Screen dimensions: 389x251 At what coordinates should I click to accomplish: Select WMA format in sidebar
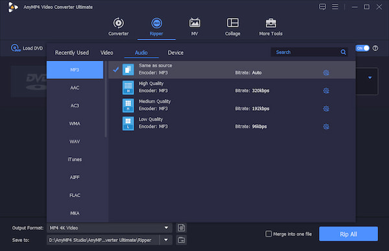click(75, 124)
